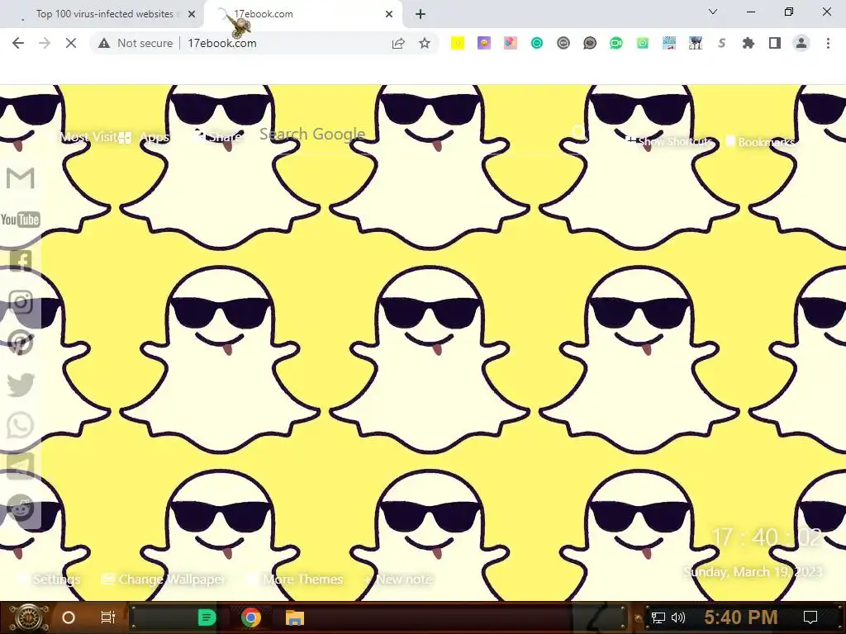Share this page via the share icon
The width and height of the screenshot is (846, 634).
[x=398, y=43]
